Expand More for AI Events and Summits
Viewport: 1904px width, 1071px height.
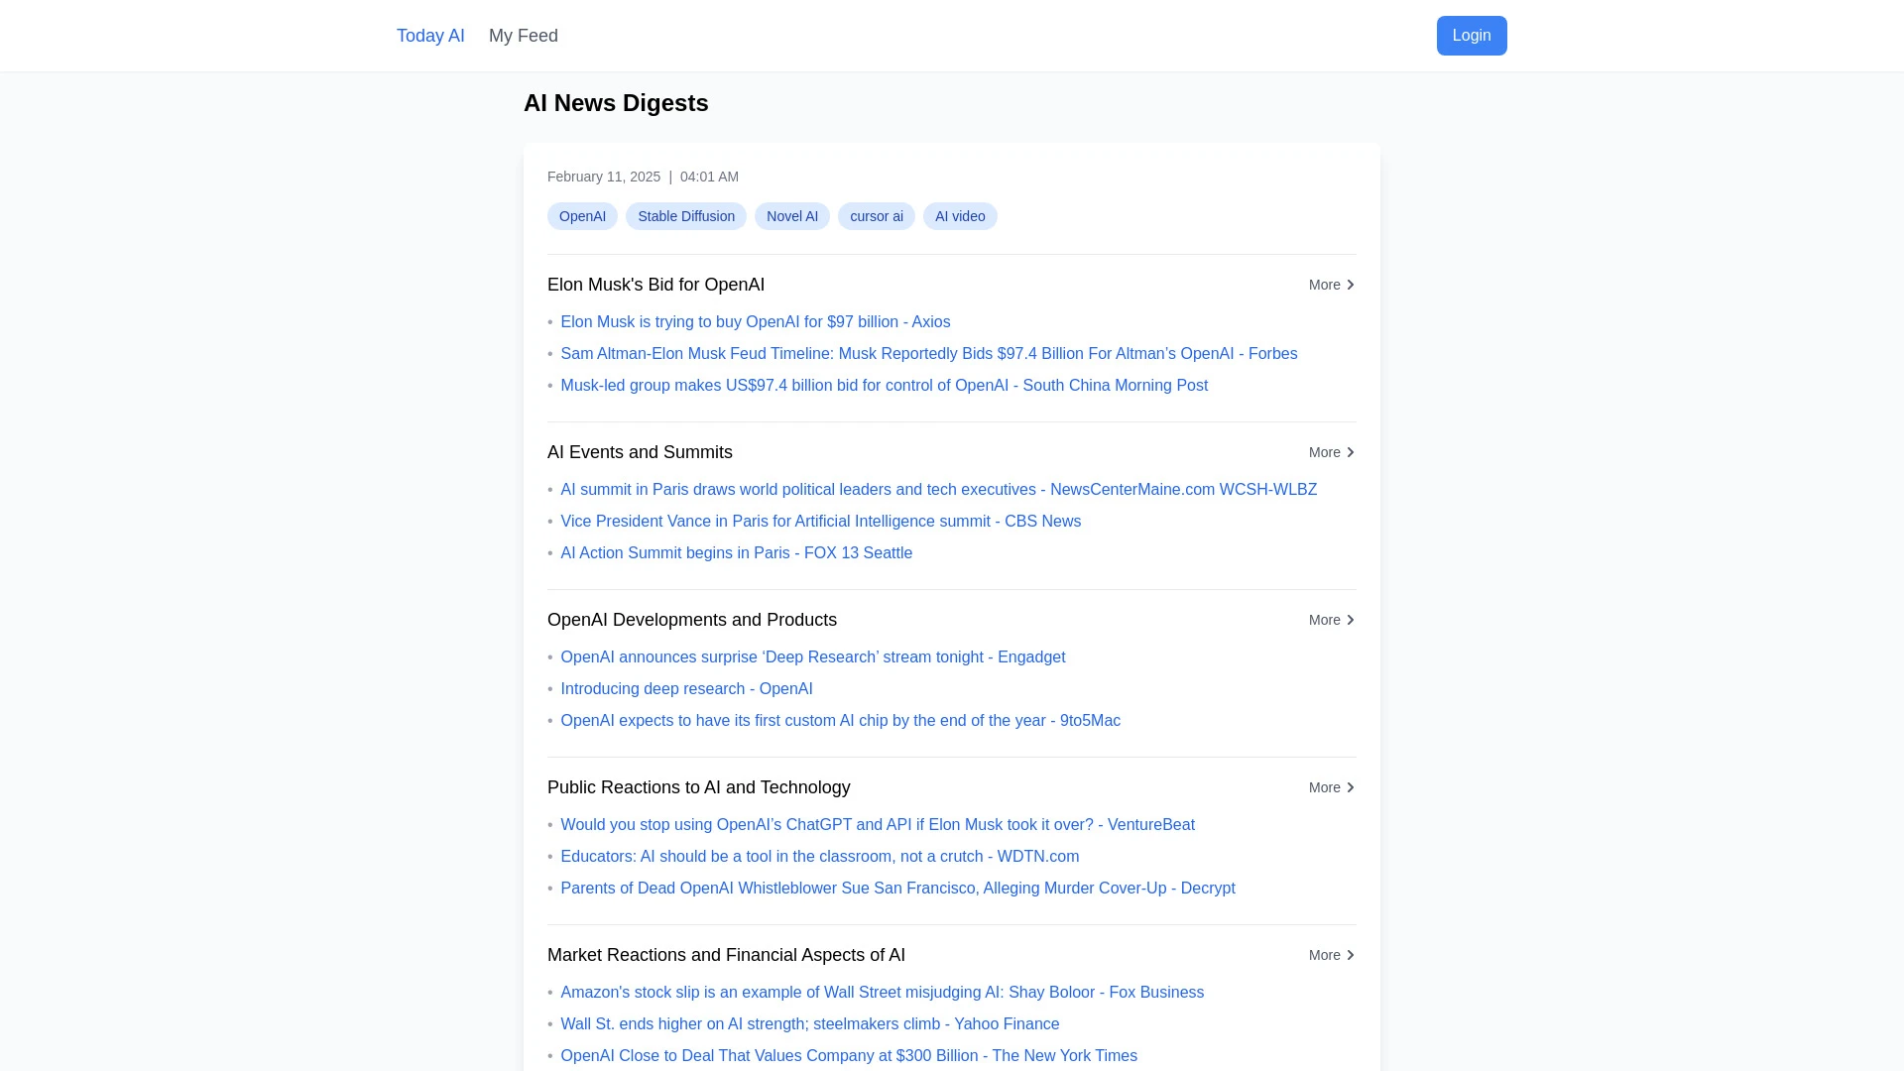tap(1331, 452)
